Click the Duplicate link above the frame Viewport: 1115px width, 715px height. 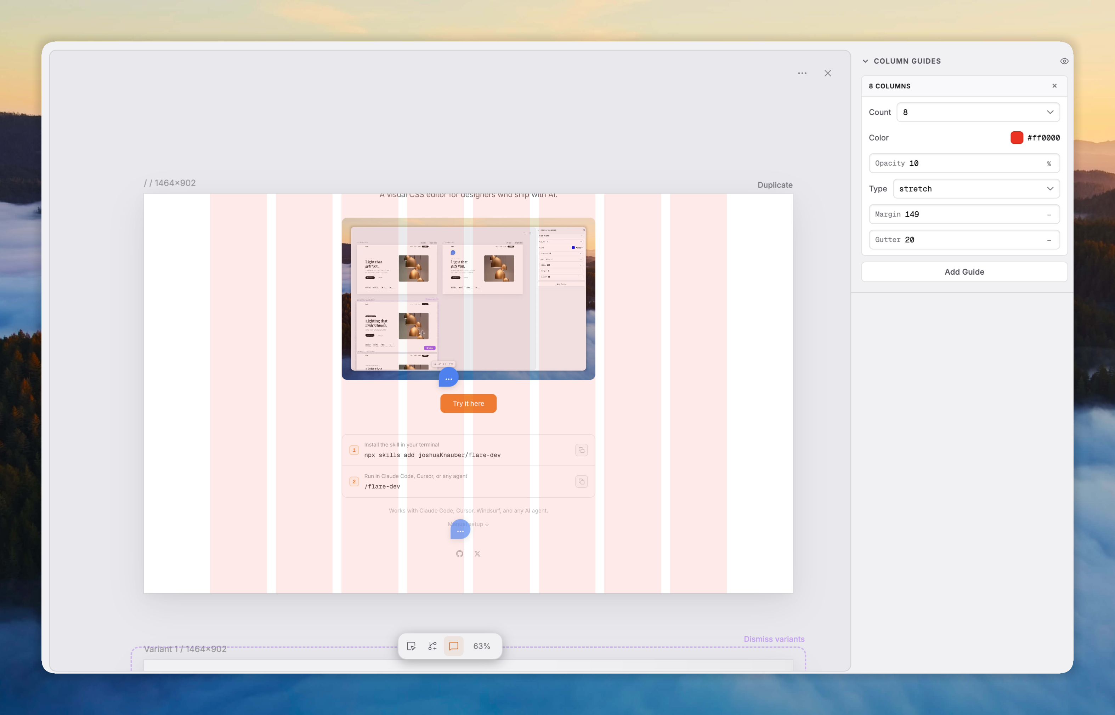(775, 185)
